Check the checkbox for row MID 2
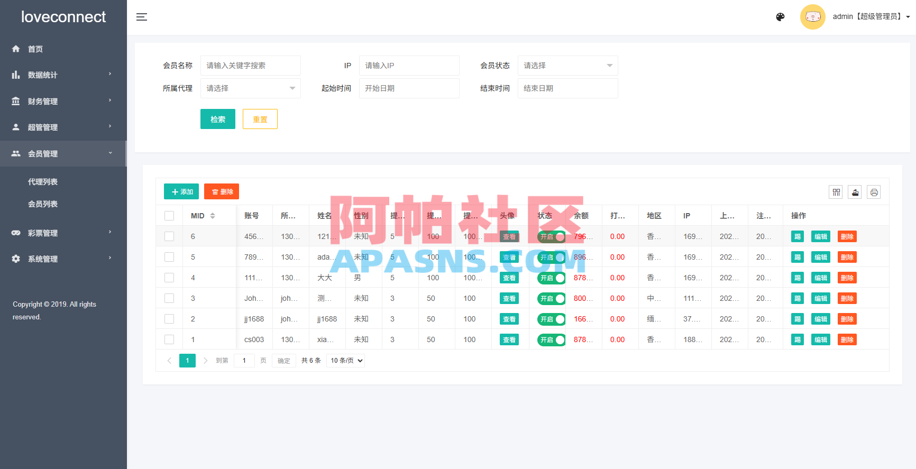916x469 pixels. [x=169, y=319]
